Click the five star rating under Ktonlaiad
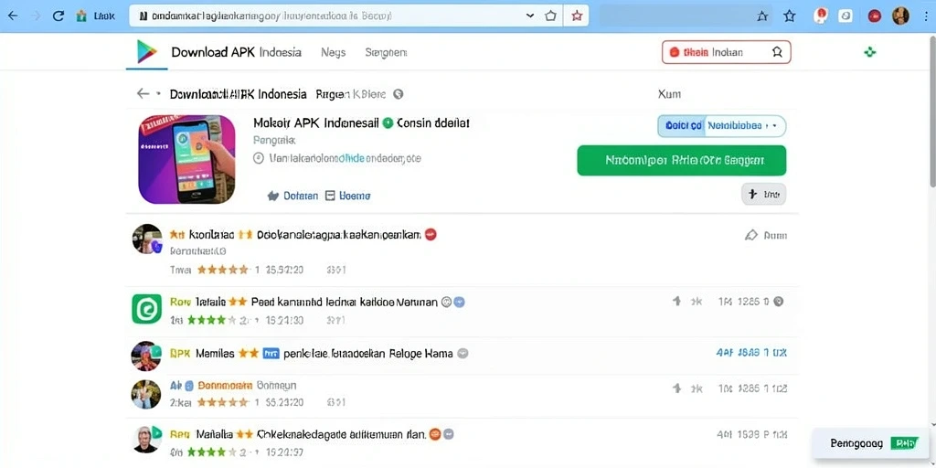Screen dimensions: 936x468 click(223, 270)
